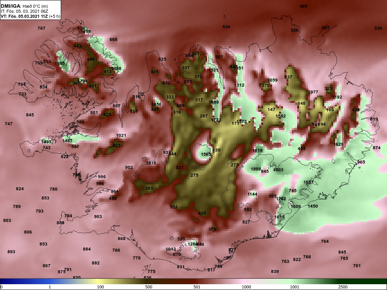The width and height of the screenshot is (387, 290).
Task: Click the map value 1615
Action: pyautogui.click(x=279, y=217)
